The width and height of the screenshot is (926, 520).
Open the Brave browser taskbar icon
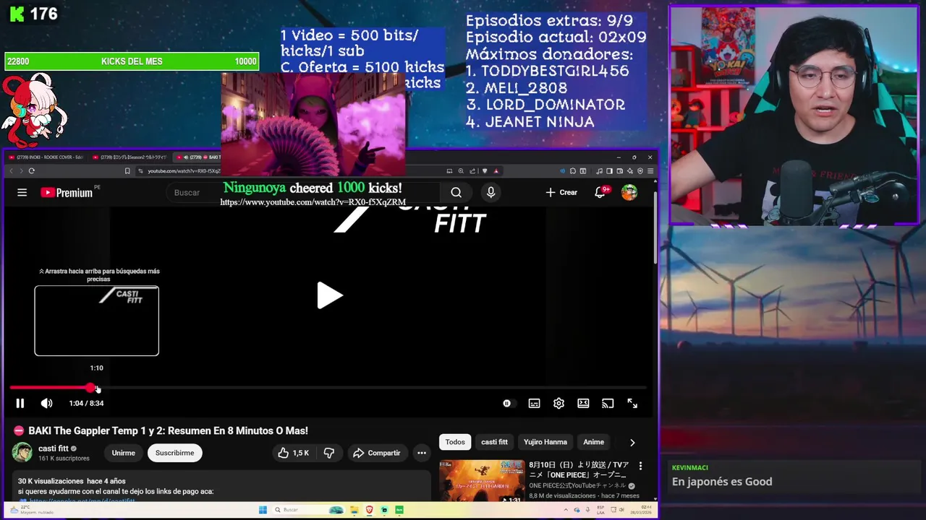coord(370,510)
